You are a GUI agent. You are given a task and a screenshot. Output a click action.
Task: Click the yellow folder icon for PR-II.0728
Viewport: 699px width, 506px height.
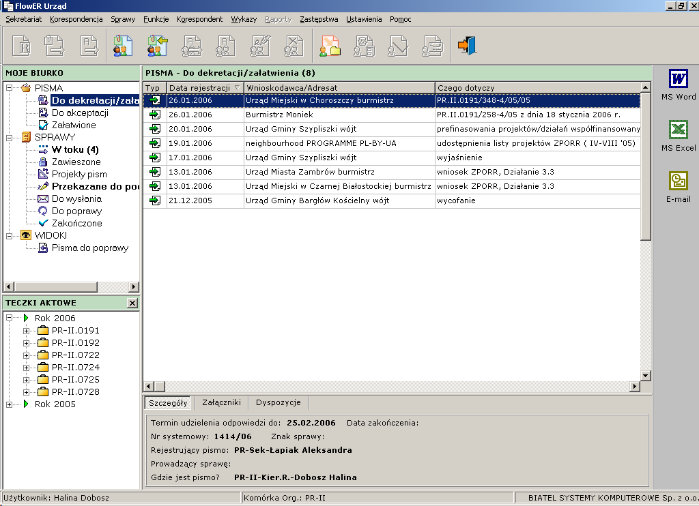point(43,392)
